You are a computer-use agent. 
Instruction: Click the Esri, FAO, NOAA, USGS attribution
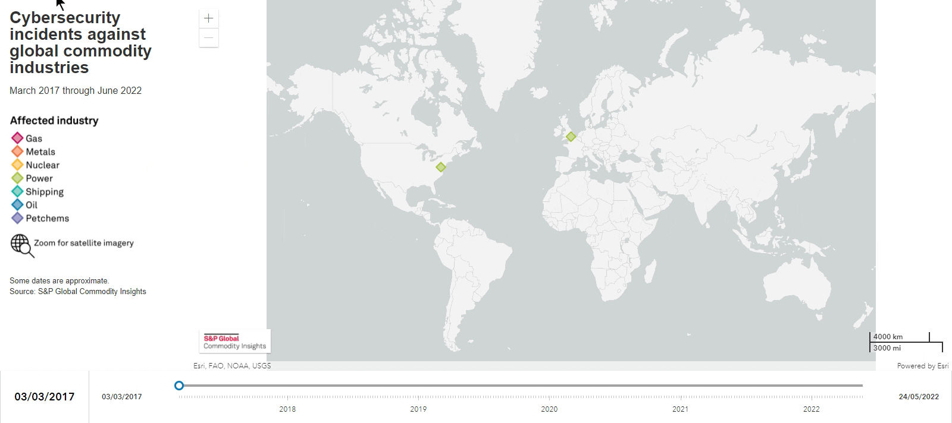tap(232, 366)
